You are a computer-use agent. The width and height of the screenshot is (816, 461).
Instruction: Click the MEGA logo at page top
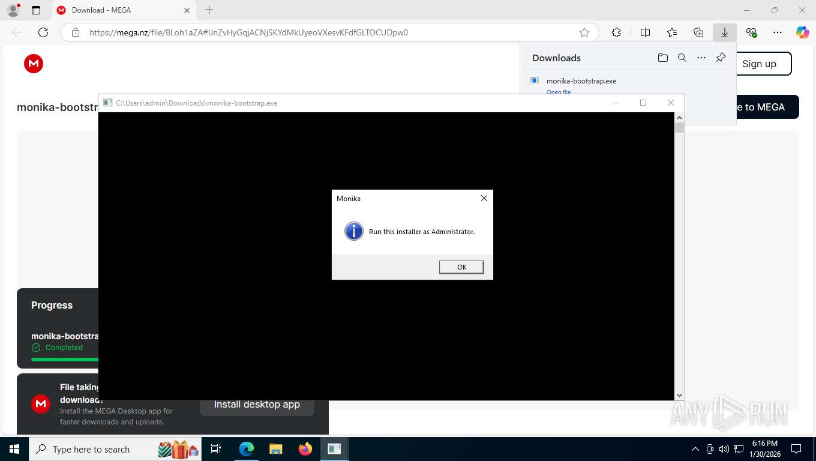pyautogui.click(x=34, y=64)
